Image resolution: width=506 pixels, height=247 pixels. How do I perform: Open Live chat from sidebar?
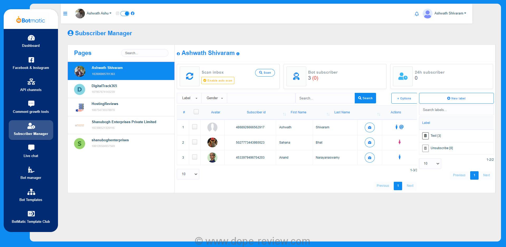click(x=31, y=151)
